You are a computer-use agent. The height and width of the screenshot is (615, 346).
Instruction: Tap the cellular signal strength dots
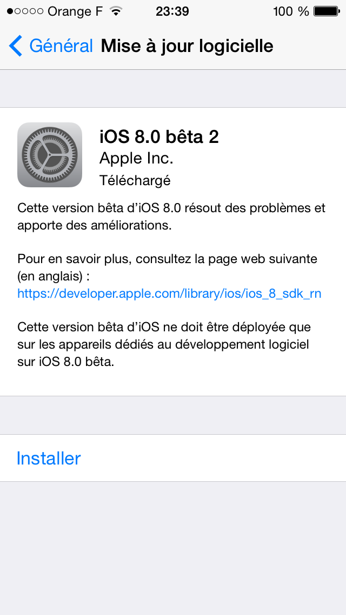pos(25,11)
